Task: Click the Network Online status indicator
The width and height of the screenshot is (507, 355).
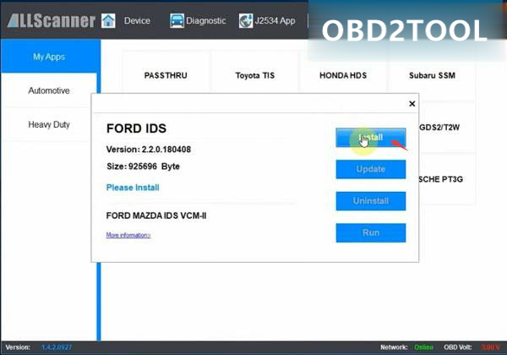Action: tap(423, 347)
